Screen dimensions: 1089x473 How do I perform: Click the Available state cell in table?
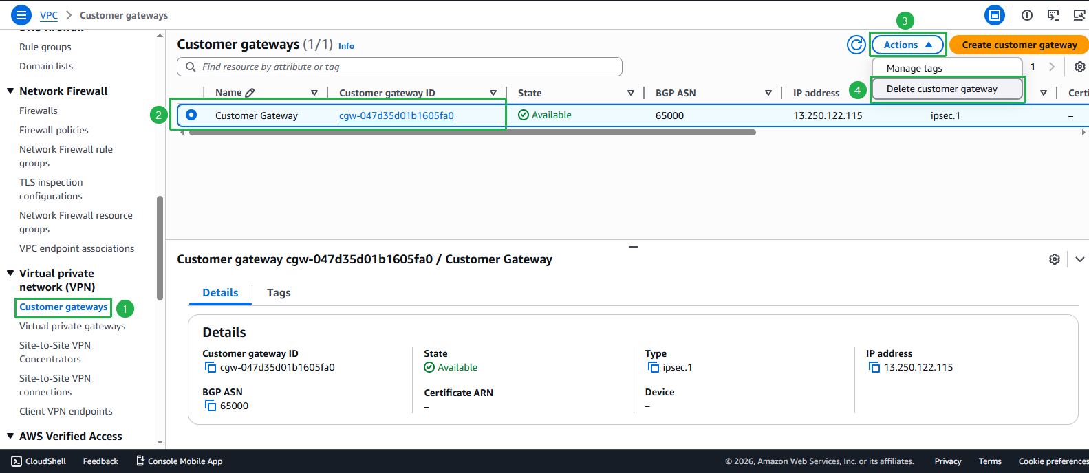545,115
